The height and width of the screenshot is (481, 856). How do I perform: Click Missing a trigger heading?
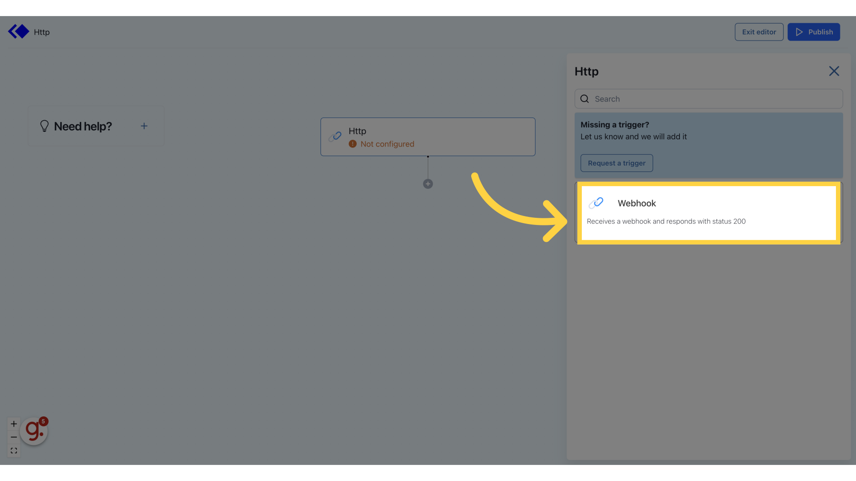click(615, 125)
